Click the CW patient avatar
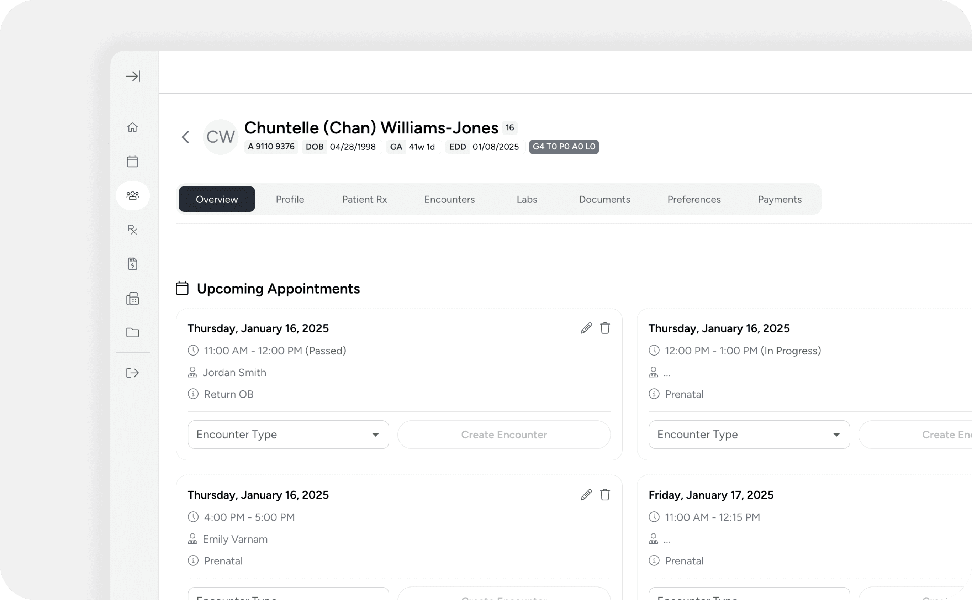 coord(221,137)
